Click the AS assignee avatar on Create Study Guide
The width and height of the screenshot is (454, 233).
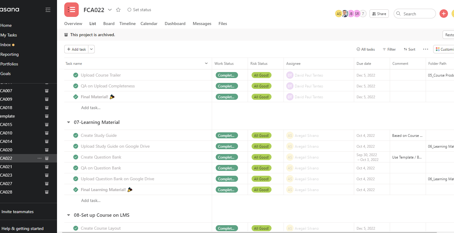tap(290, 135)
